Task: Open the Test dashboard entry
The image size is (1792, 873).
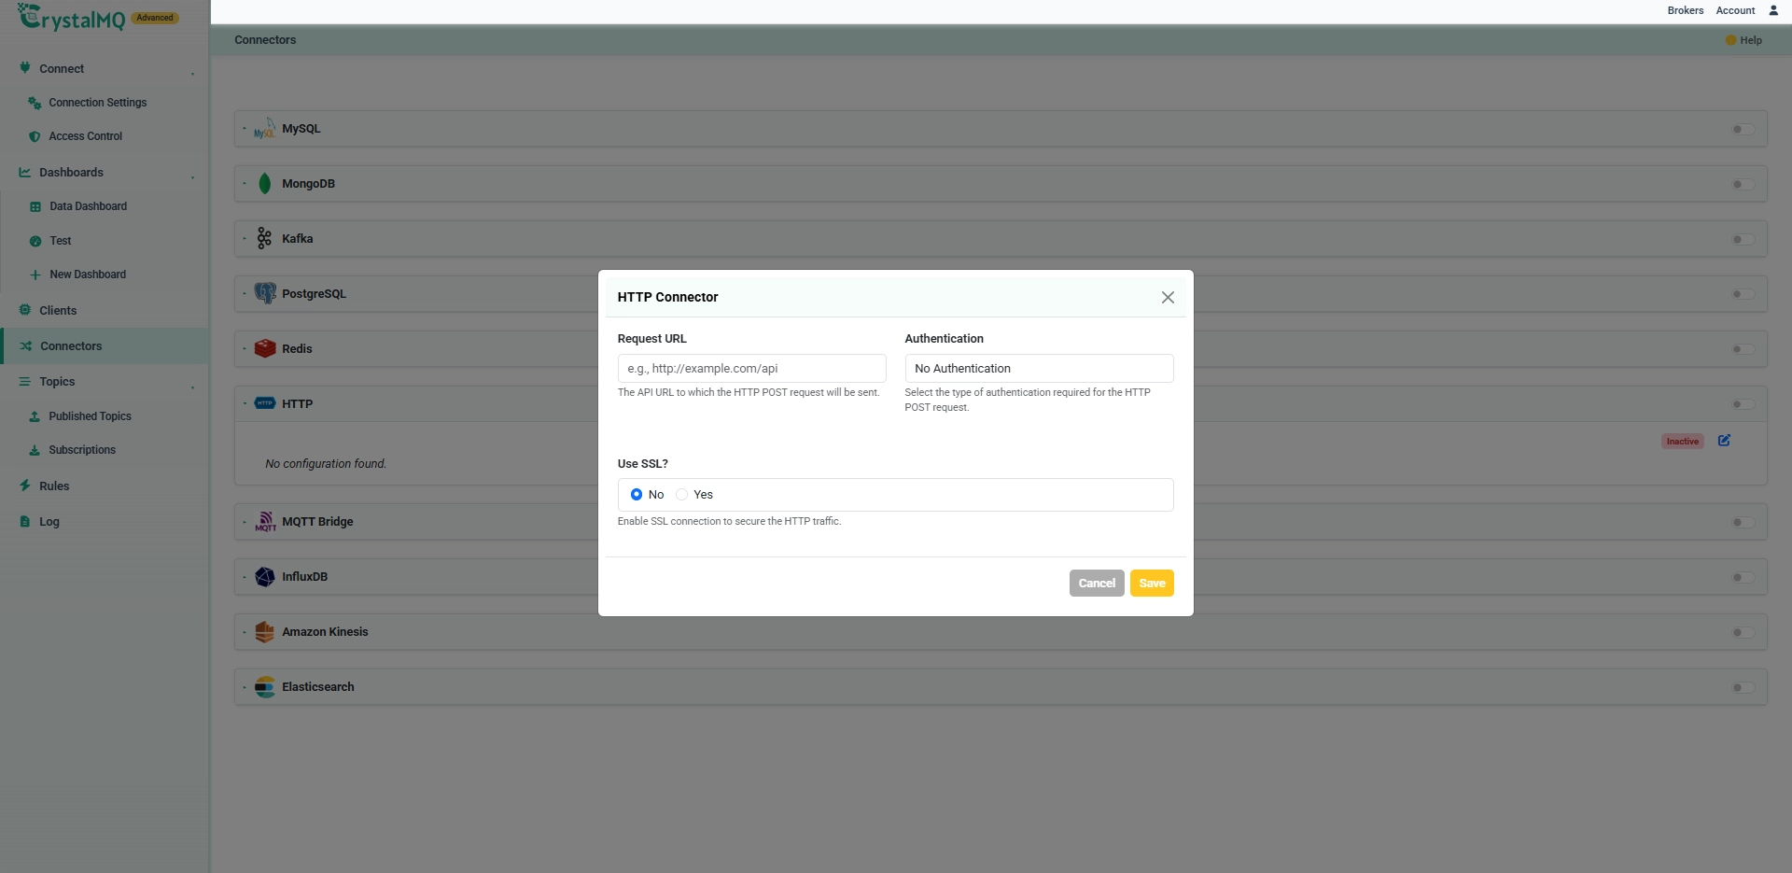Action: coord(61,241)
